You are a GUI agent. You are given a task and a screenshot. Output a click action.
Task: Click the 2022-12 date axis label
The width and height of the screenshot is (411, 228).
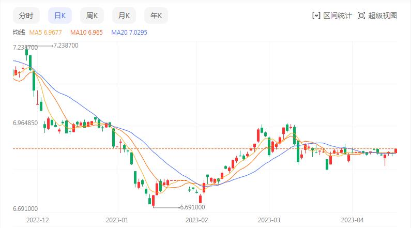point(38,220)
